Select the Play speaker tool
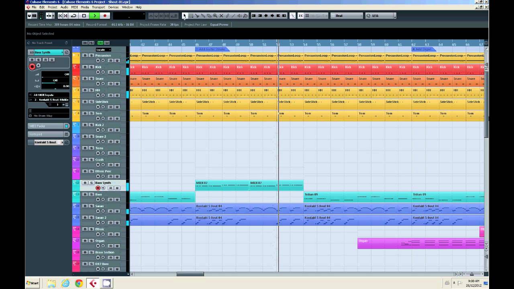514x289 pixels. tap(240, 16)
